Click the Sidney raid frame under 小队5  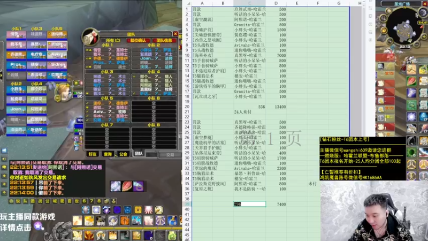(57, 65)
